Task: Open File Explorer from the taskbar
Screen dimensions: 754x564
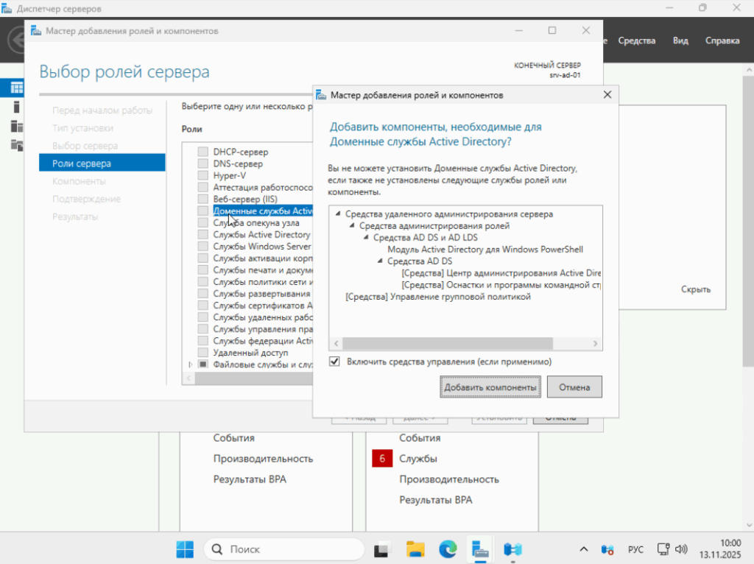Action: point(415,549)
